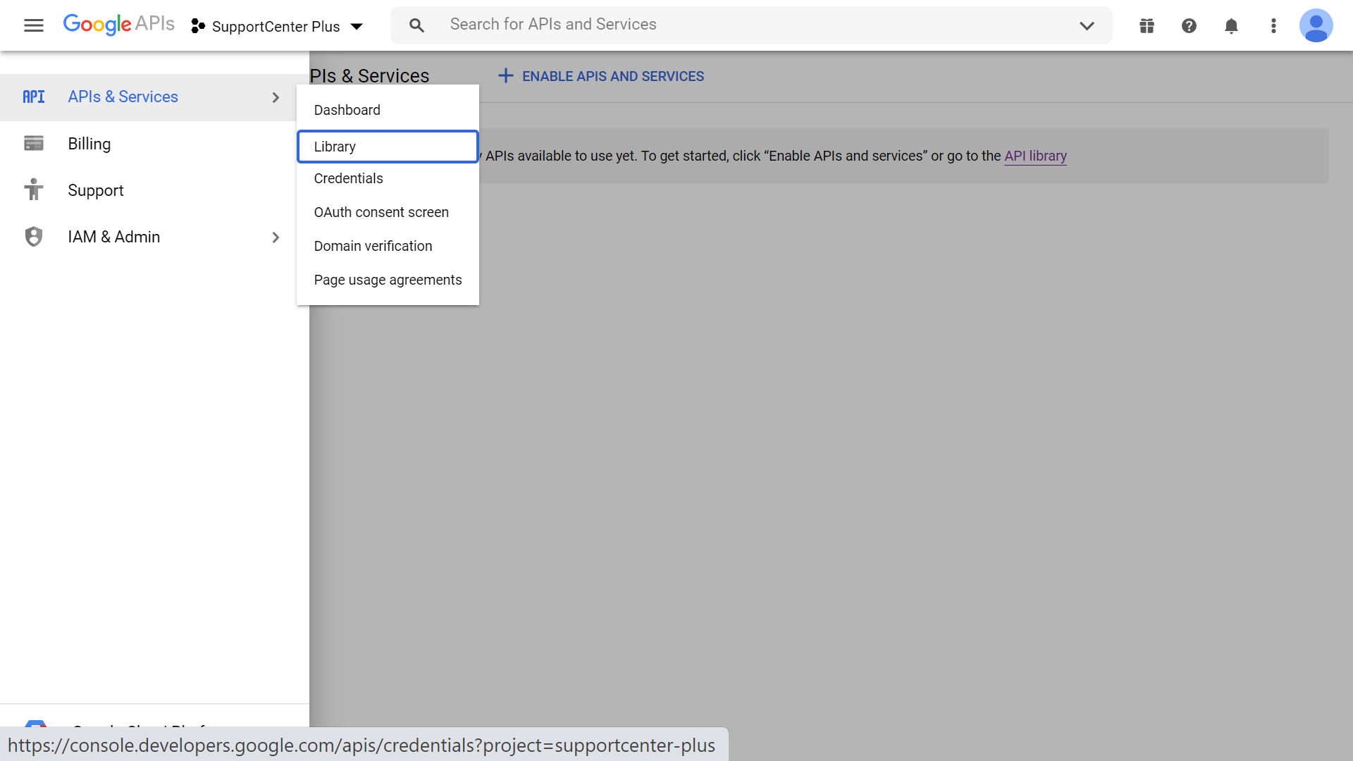The image size is (1353, 761).
Task: Click the user account avatar
Action: [1316, 26]
